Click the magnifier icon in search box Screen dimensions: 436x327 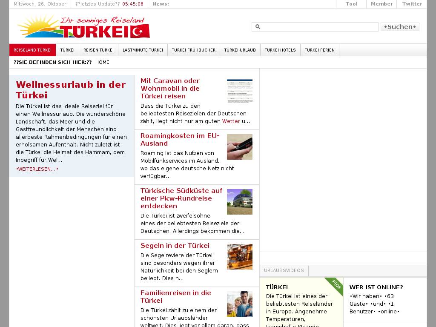[x=258, y=27]
